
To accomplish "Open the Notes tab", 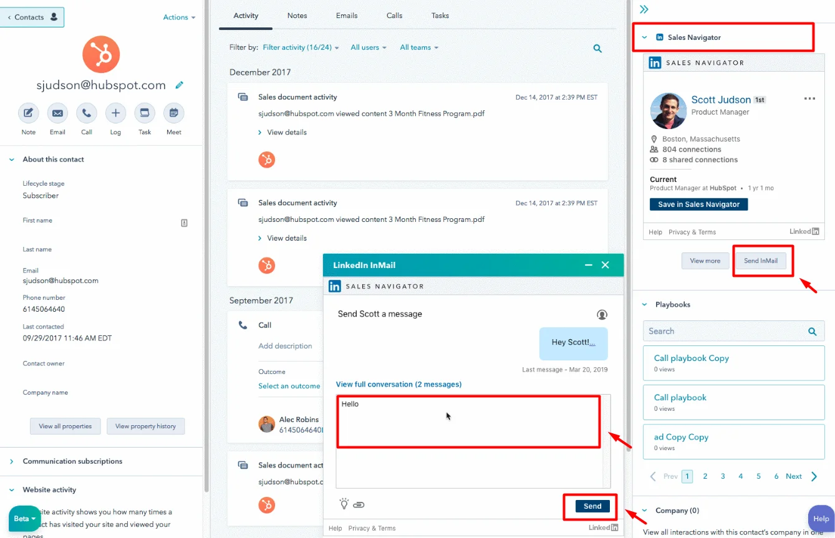I will (x=297, y=16).
